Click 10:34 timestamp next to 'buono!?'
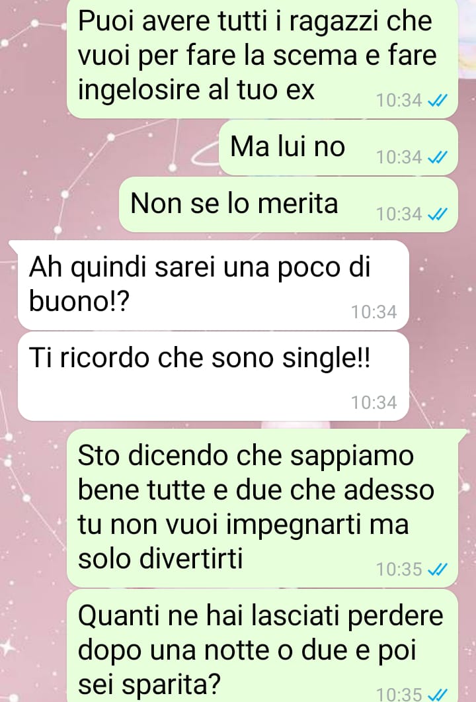The height and width of the screenshot is (702, 476). 374,312
